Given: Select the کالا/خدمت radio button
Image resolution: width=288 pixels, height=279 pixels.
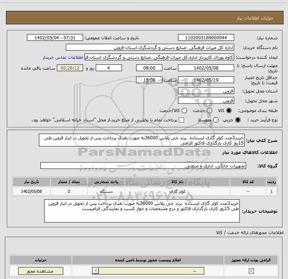Looking at the screenshot, I should pos(184,110).
